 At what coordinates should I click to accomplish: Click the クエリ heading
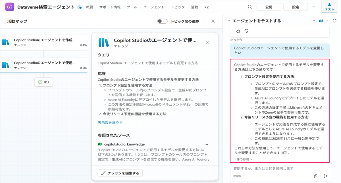(x=104, y=55)
